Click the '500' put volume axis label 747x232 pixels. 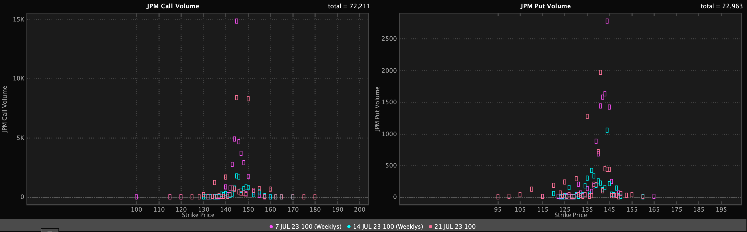391,165
